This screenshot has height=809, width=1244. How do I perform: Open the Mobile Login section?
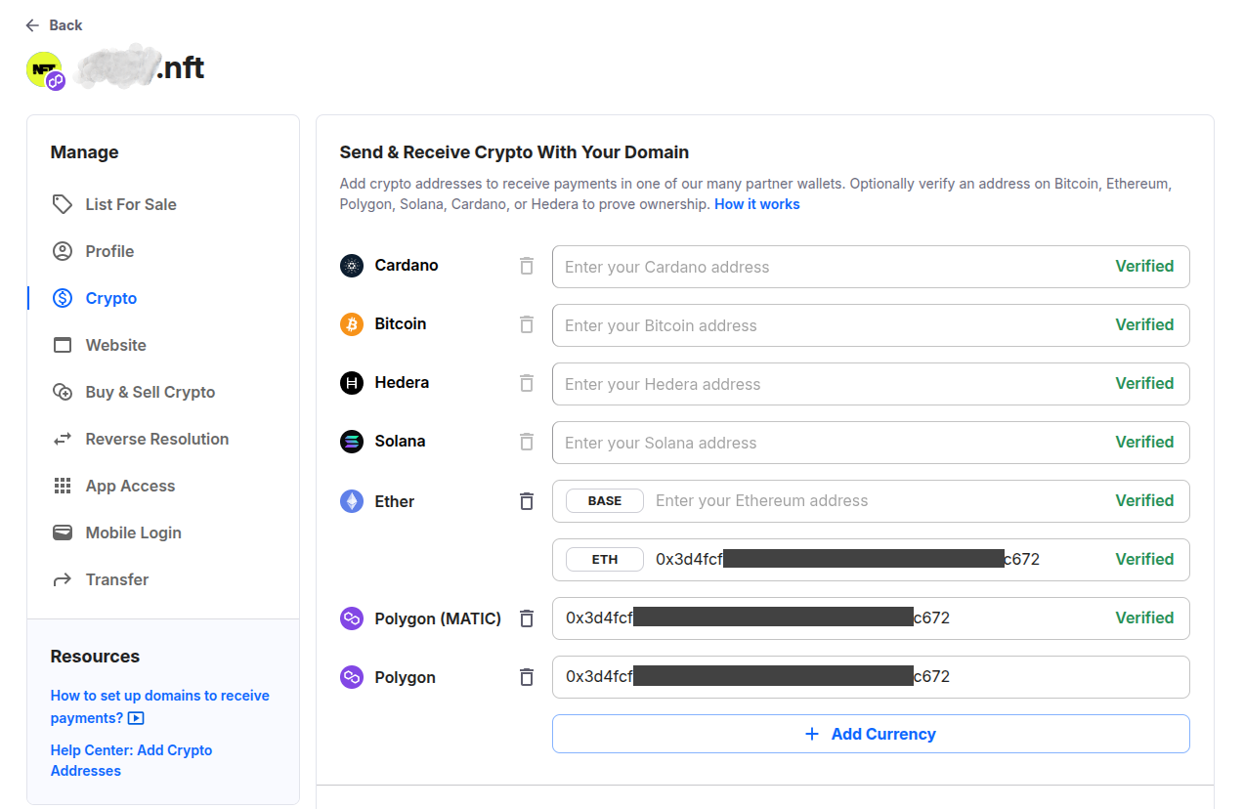tap(134, 532)
